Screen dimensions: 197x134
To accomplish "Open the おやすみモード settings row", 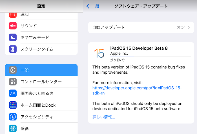I will tap(41, 38).
